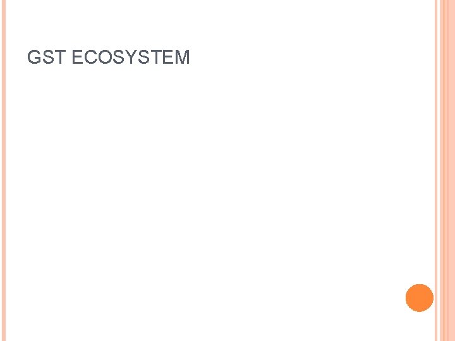Viewport: 455px width, 341px height.
Task: Click the letter C in ECOSYSTEM
Action: pyautogui.click(x=90, y=57)
